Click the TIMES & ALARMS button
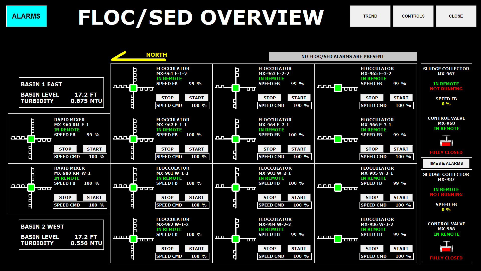Image resolution: width=481 pixels, height=271 pixels. (x=446, y=163)
